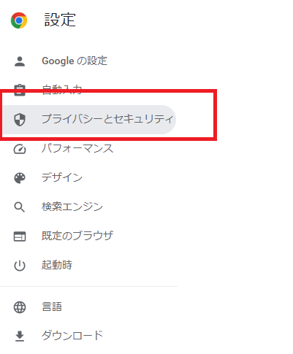Click the speedometer performance icon
This screenshot has width=293, height=354.
(20, 149)
